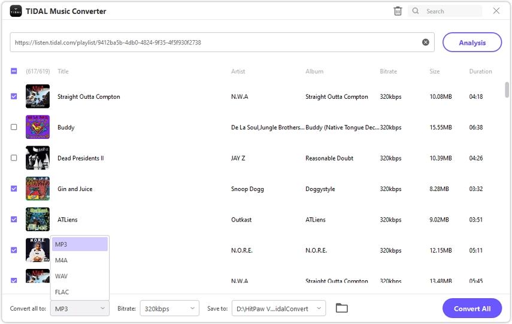Viewport: 512px width, 324px height.
Task: Uncheck the ATLiens track checkbox
Action: pos(14,219)
